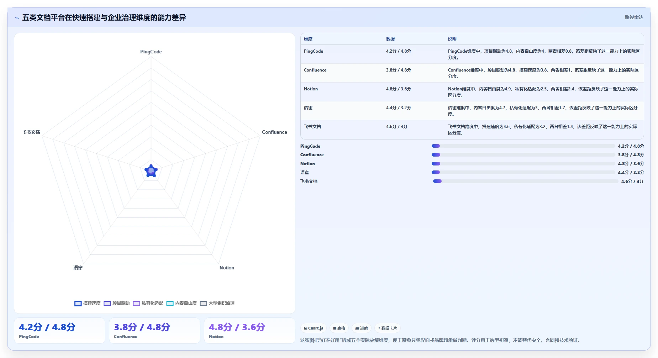Click the Confluence progress bar
Screen dimensions: 658x358
click(523, 155)
